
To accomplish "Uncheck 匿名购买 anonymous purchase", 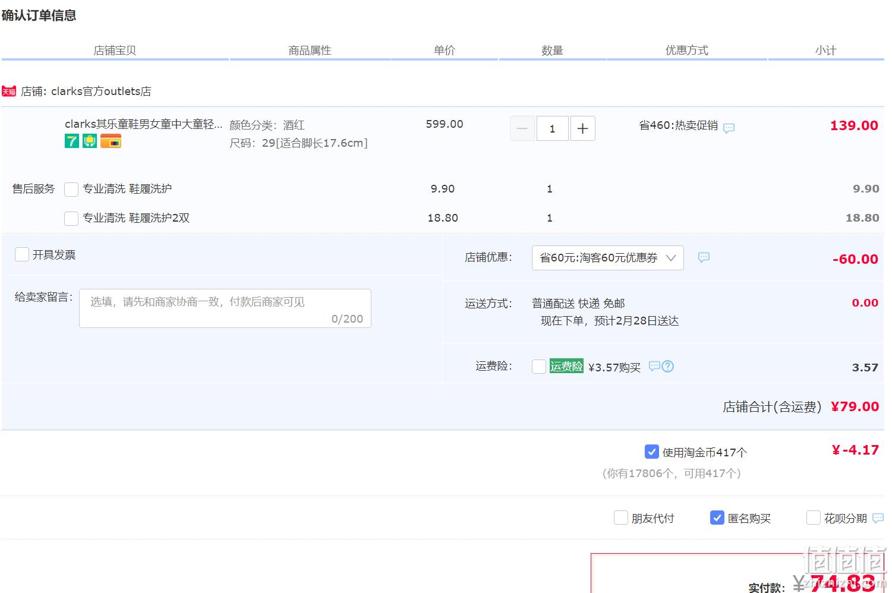I will click(x=717, y=518).
